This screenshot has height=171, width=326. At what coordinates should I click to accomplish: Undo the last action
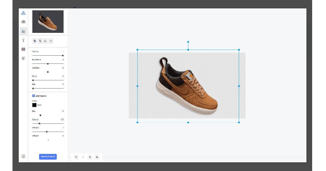(76, 157)
